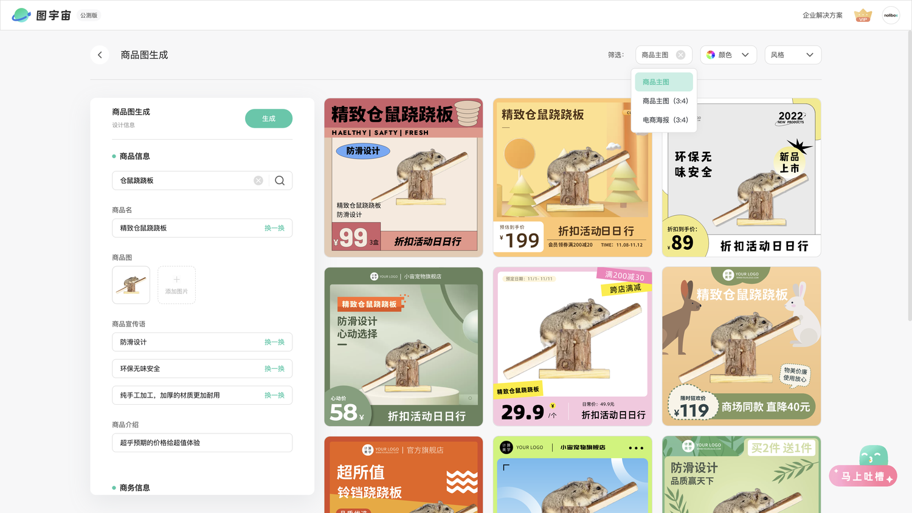The width and height of the screenshot is (912, 513).
Task: Click 换一换 for 纯手工加工 slogan
Action: pos(274,395)
